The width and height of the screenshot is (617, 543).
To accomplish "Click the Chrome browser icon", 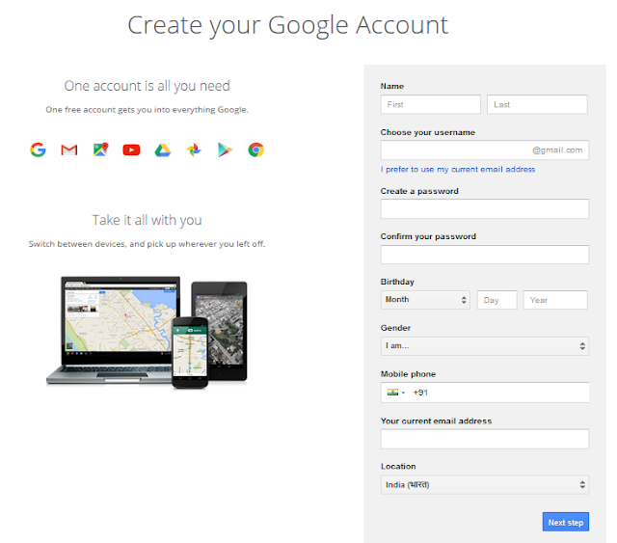I will pyautogui.click(x=255, y=149).
